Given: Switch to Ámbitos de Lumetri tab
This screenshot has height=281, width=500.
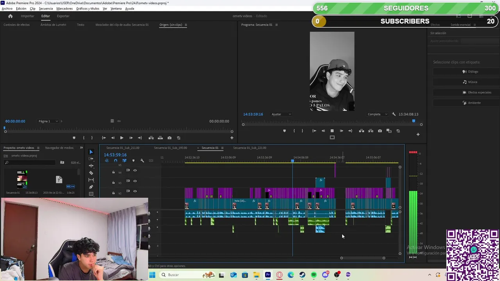Looking at the screenshot, I should 53,25.
